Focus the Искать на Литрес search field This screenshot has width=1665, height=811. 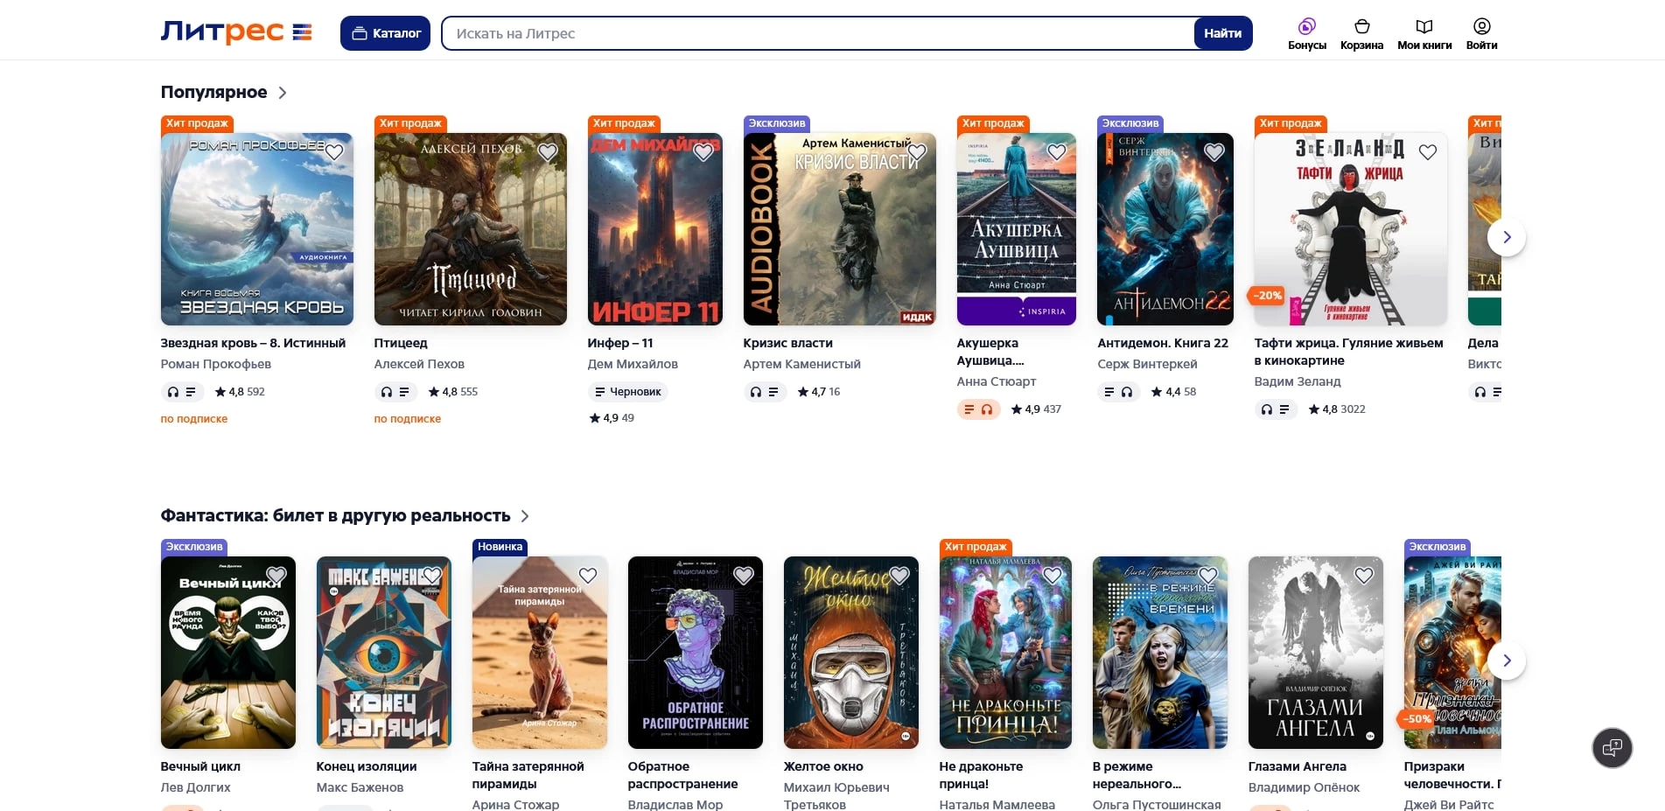pos(818,33)
